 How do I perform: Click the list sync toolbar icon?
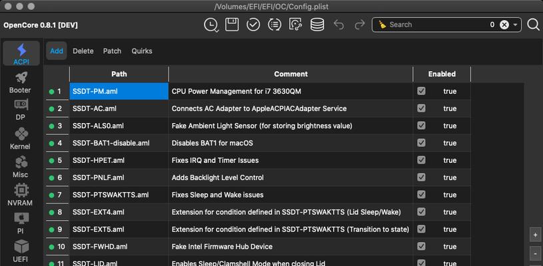[274, 25]
